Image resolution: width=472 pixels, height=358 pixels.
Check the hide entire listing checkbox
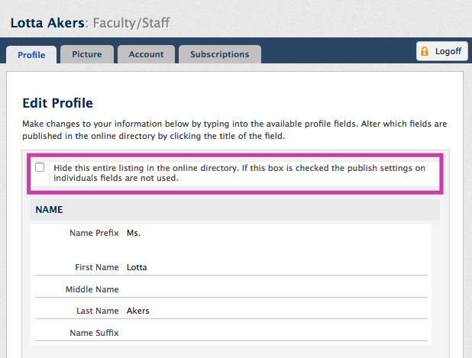pyautogui.click(x=40, y=167)
